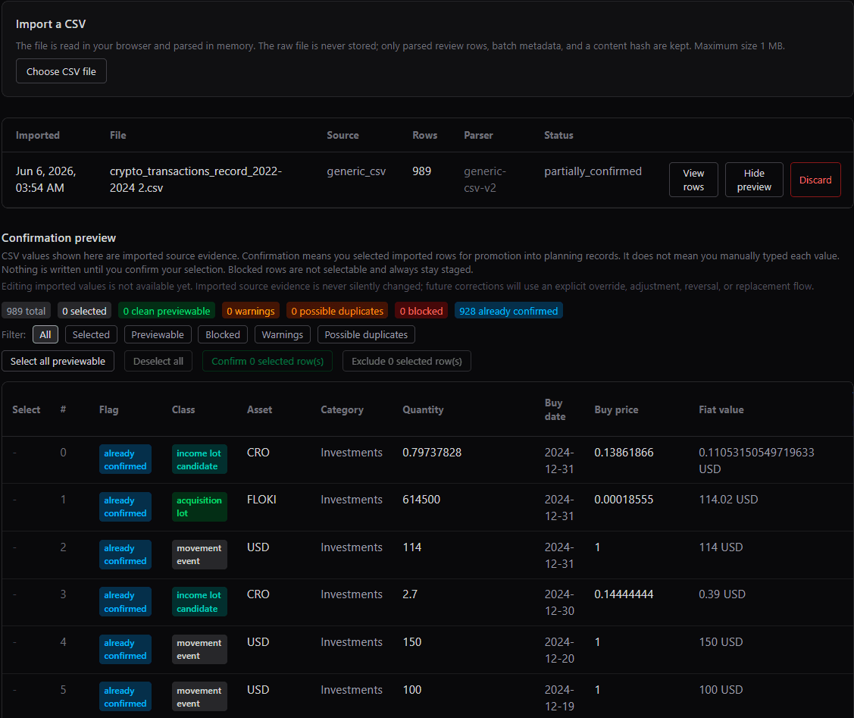Click fiat value 0.39 USD
This screenshot has height=718, width=854.
(x=721, y=594)
